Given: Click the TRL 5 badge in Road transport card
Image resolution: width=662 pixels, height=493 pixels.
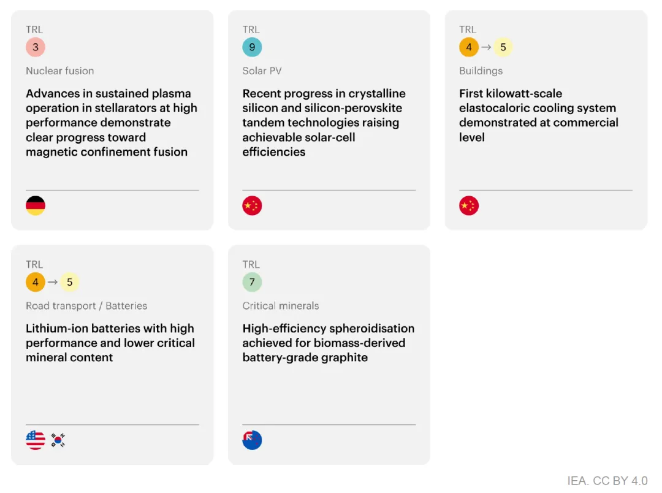Looking at the screenshot, I should click(70, 282).
